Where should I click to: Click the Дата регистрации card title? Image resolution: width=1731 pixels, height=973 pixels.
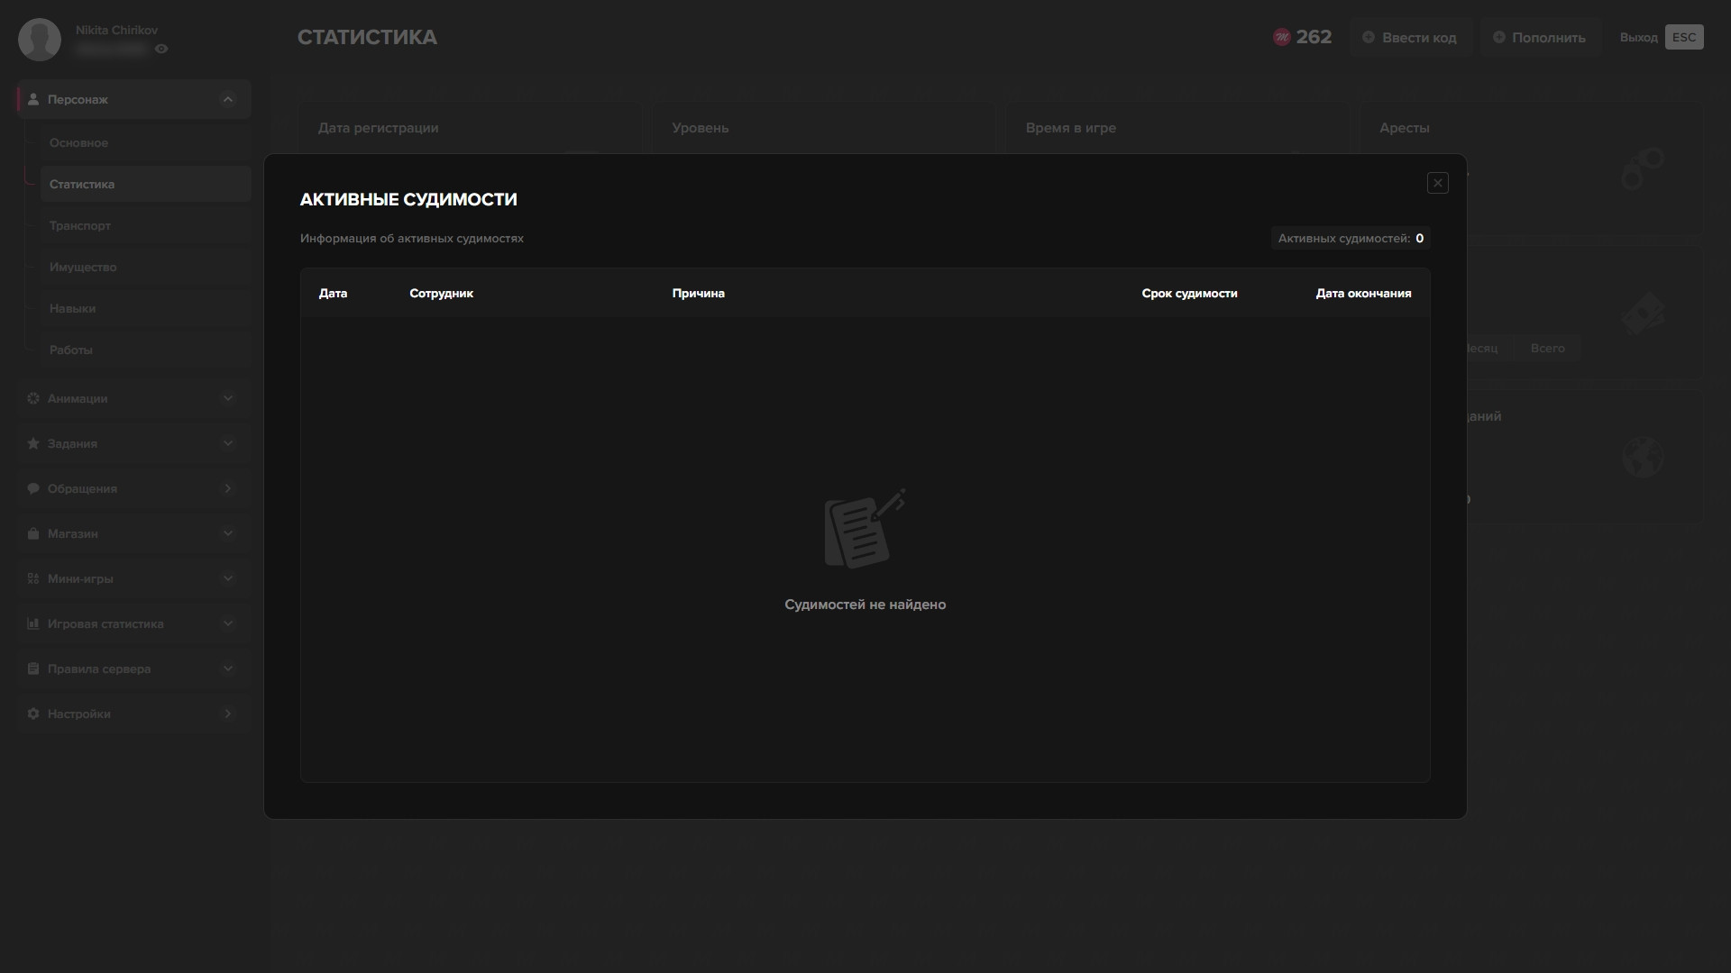coord(378,128)
